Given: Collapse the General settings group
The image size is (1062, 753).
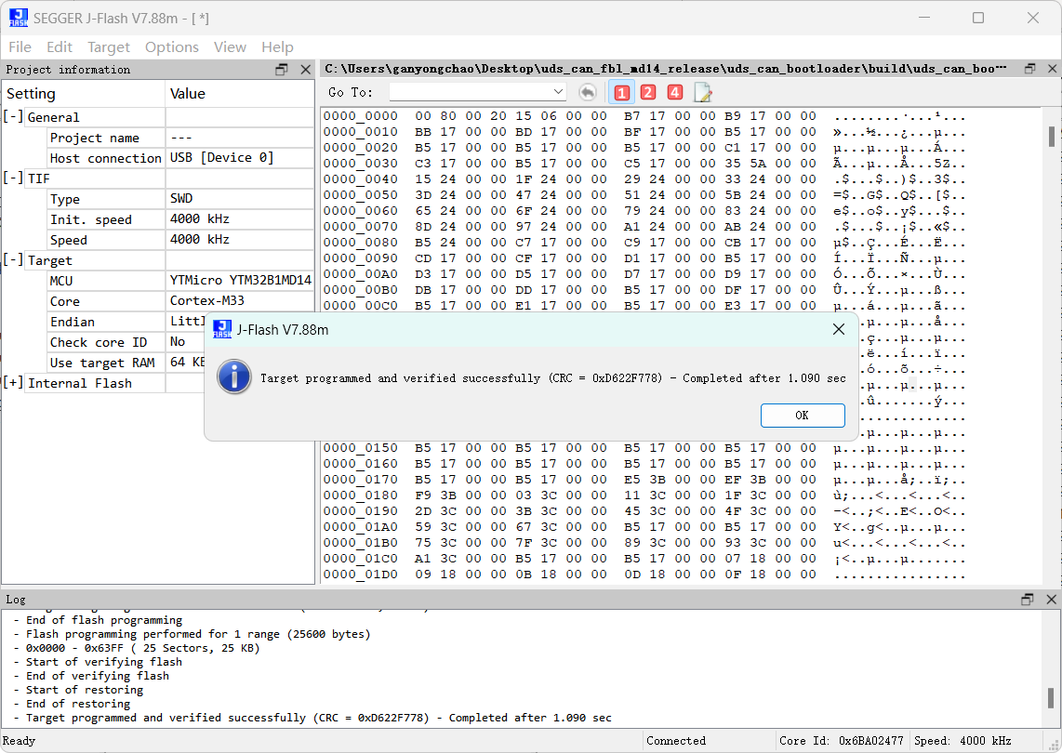Looking at the screenshot, I should pyautogui.click(x=13, y=116).
